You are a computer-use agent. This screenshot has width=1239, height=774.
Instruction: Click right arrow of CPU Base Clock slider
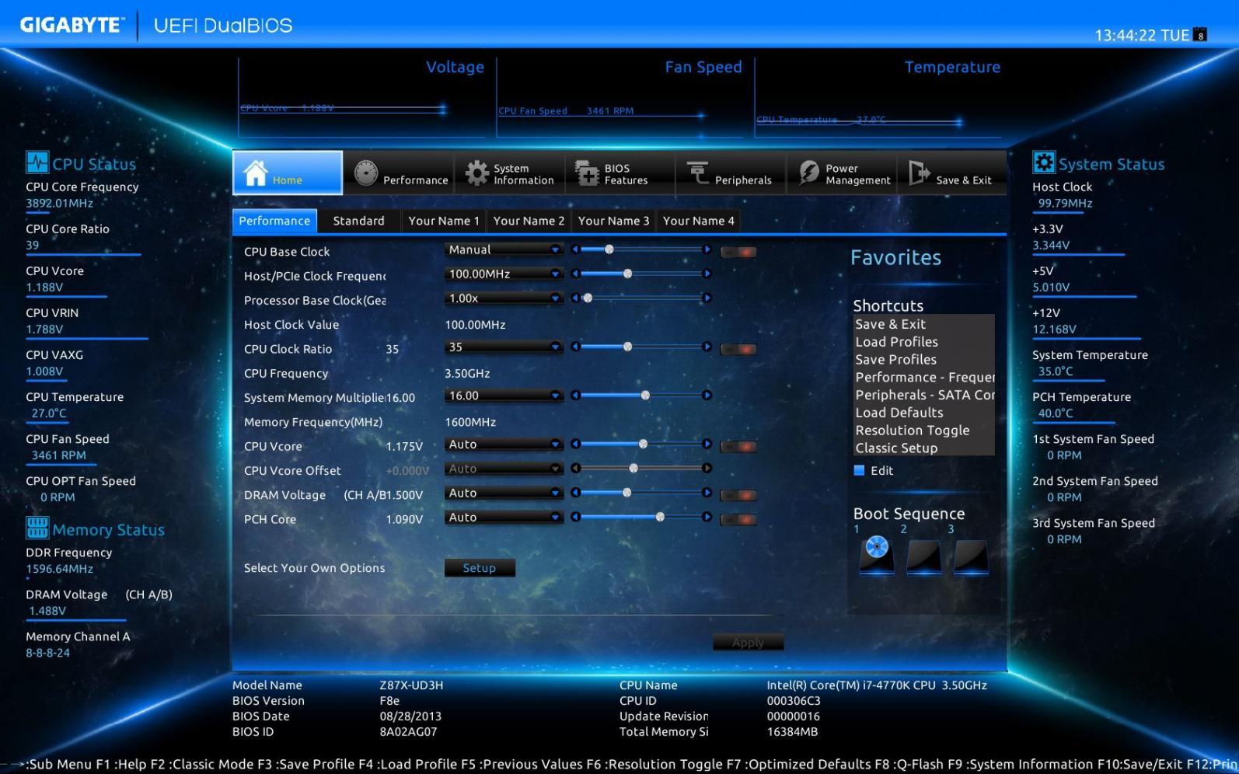pyautogui.click(x=707, y=249)
